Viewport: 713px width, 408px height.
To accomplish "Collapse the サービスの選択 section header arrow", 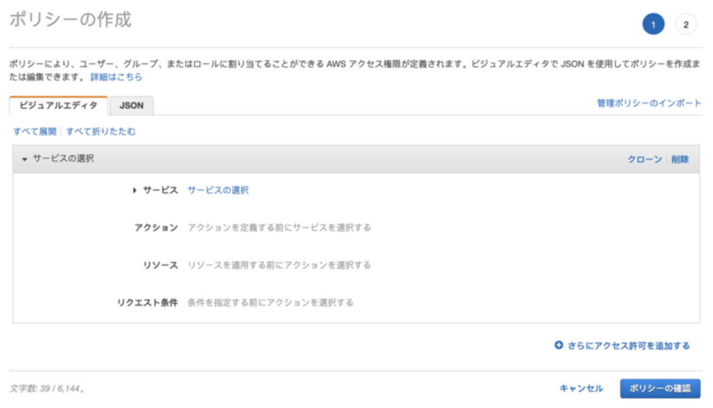I will (24, 159).
